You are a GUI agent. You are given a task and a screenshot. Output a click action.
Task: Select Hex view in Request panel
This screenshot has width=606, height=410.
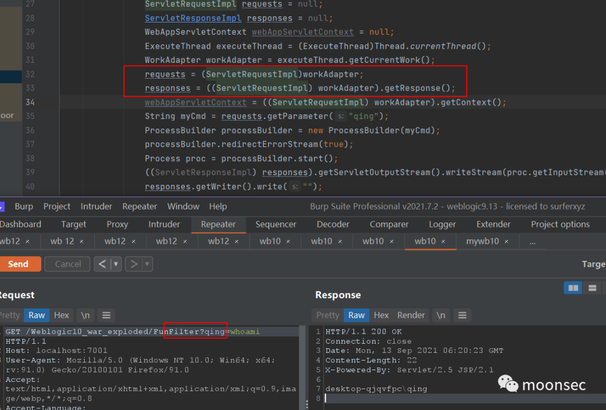click(x=62, y=315)
